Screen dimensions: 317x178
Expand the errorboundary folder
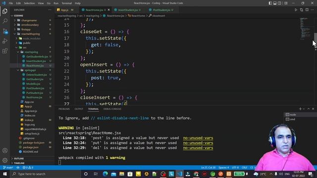(32, 25)
